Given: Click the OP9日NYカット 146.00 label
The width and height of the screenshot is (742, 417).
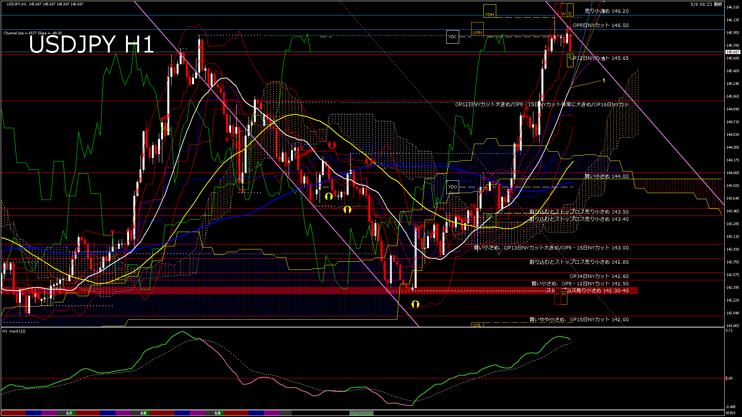Looking at the screenshot, I should click(601, 25).
